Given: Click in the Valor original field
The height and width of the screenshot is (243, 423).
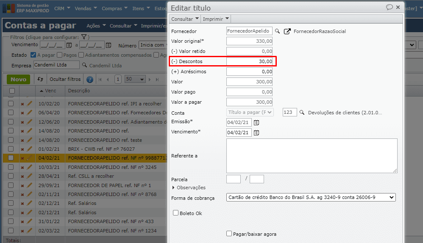Looking at the screenshot, I should 249,41.
